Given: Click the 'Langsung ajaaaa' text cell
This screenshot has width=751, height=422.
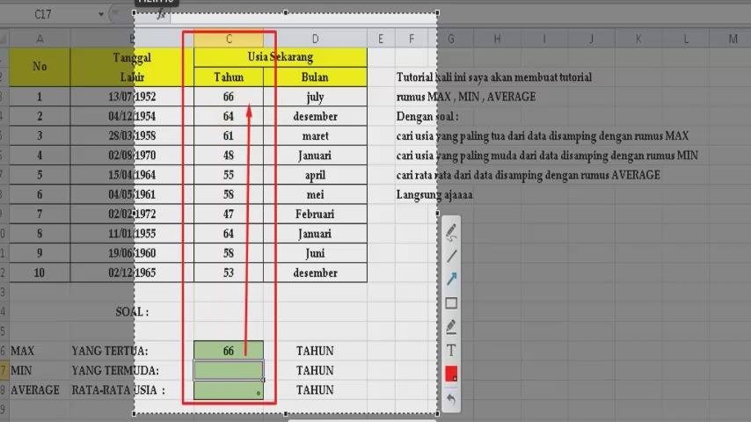Looking at the screenshot, I should pos(434,195).
